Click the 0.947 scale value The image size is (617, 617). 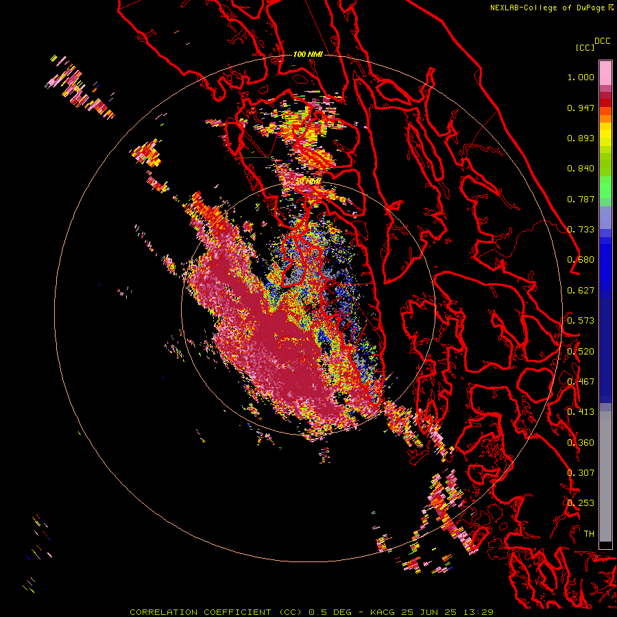pos(581,108)
